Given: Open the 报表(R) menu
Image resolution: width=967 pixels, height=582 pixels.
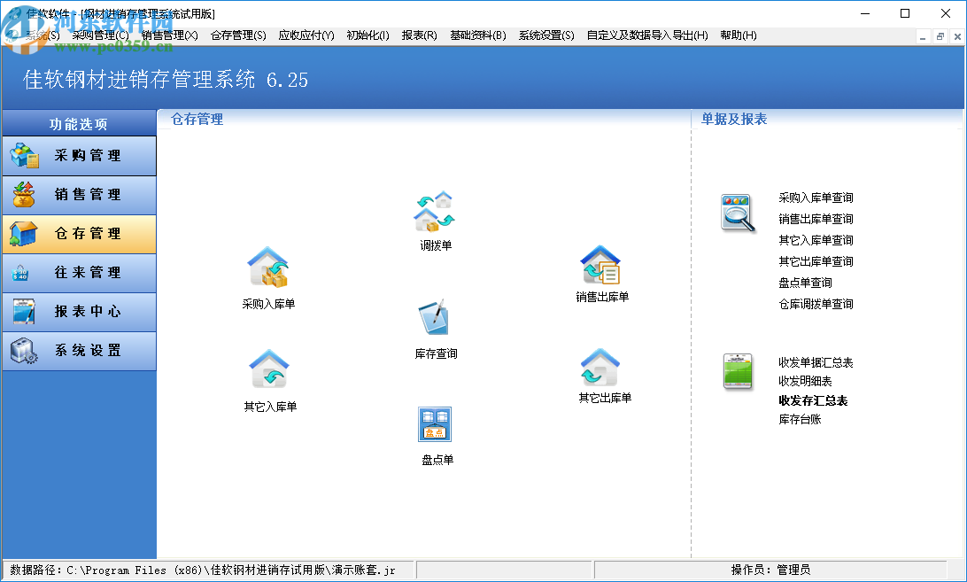Looking at the screenshot, I should [420, 35].
